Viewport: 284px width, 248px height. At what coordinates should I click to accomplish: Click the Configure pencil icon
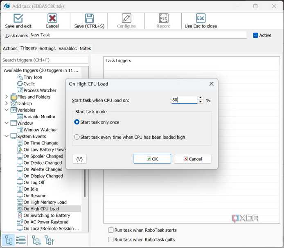point(126,18)
